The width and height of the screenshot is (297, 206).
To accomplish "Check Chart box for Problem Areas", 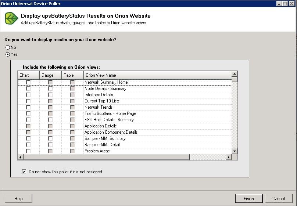I will [x=28, y=151].
